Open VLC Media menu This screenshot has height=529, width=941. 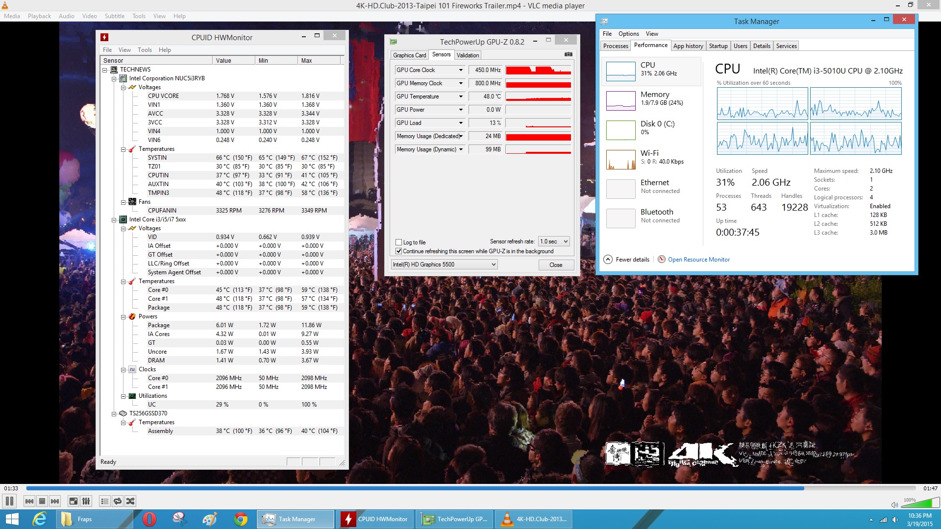(x=12, y=16)
